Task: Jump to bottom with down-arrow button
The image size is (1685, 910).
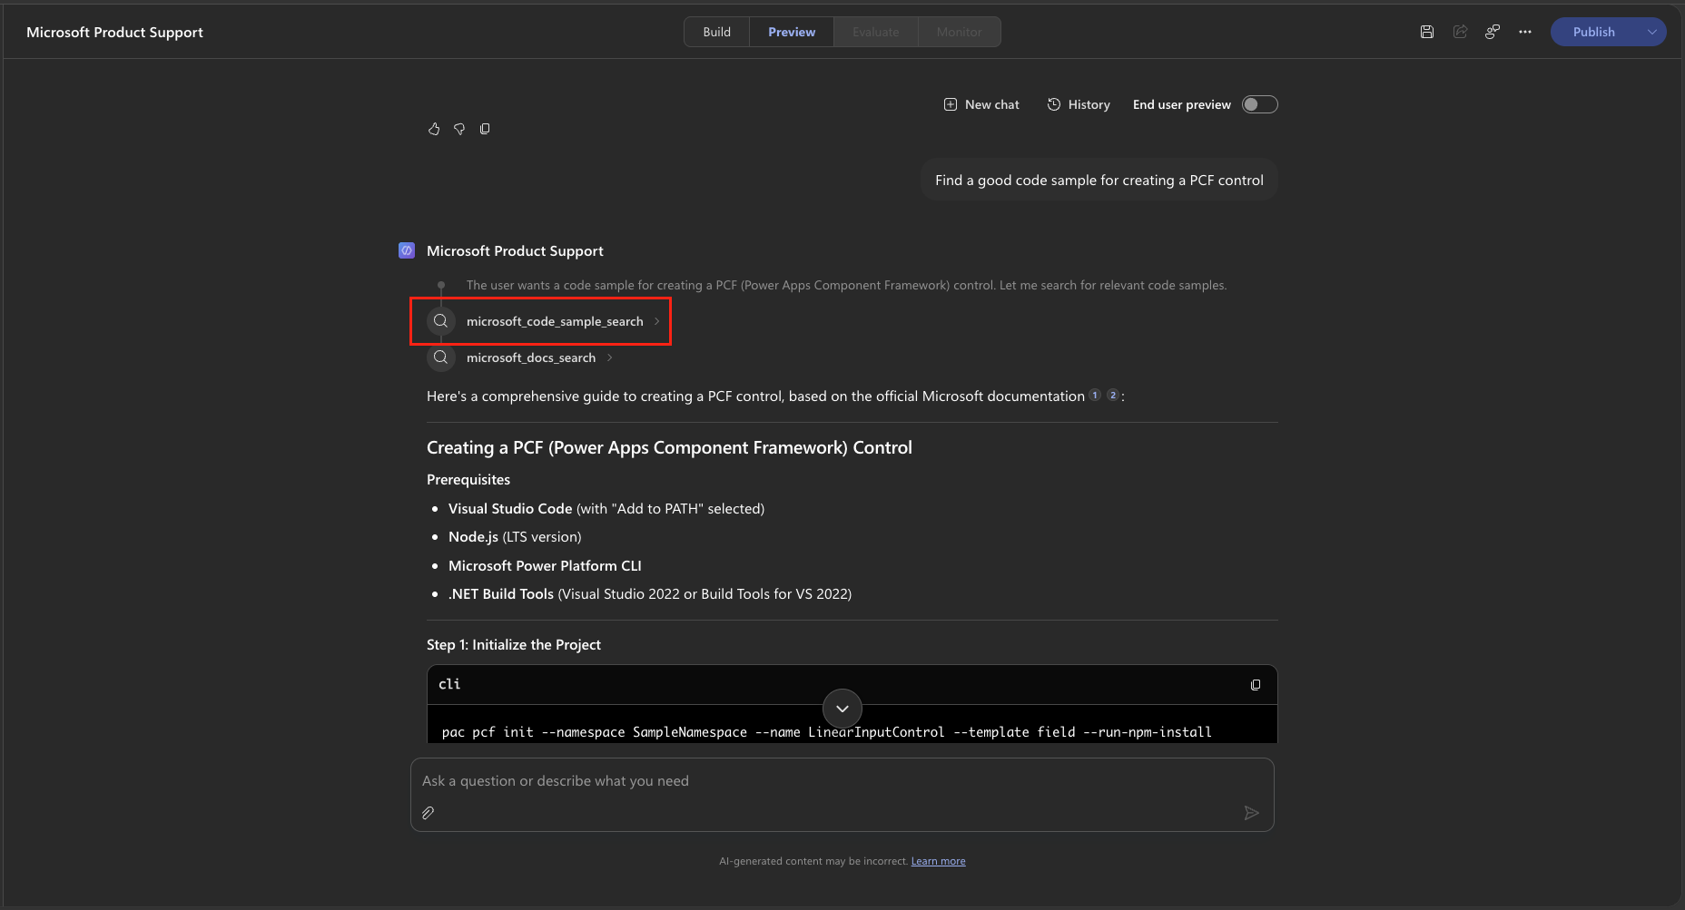Action: pos(842,709)
